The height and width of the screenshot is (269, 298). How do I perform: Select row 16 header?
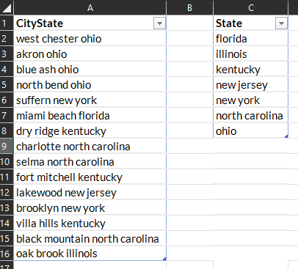[x=7, y=254]
